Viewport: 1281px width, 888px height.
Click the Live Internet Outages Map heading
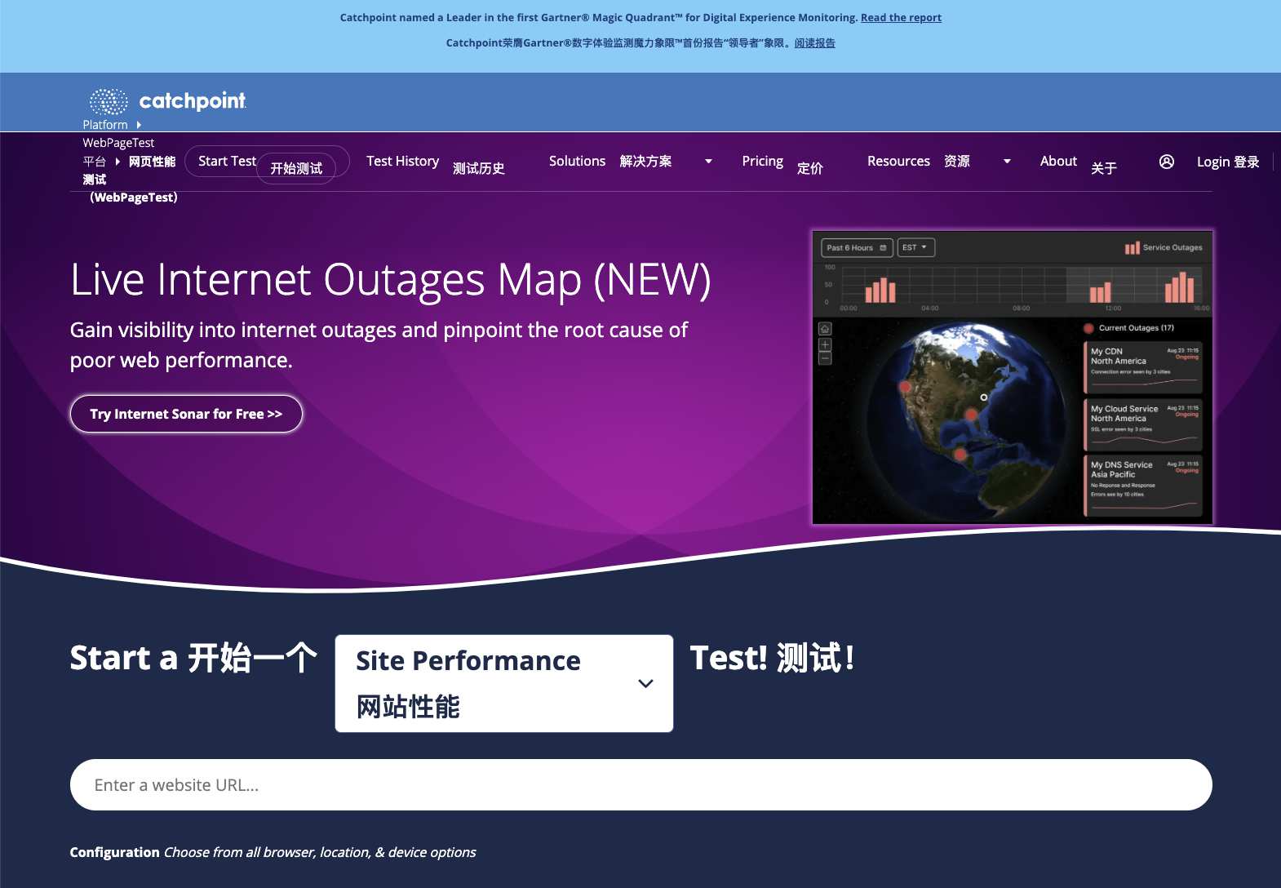pyautogui.click(x=390, y=280)
